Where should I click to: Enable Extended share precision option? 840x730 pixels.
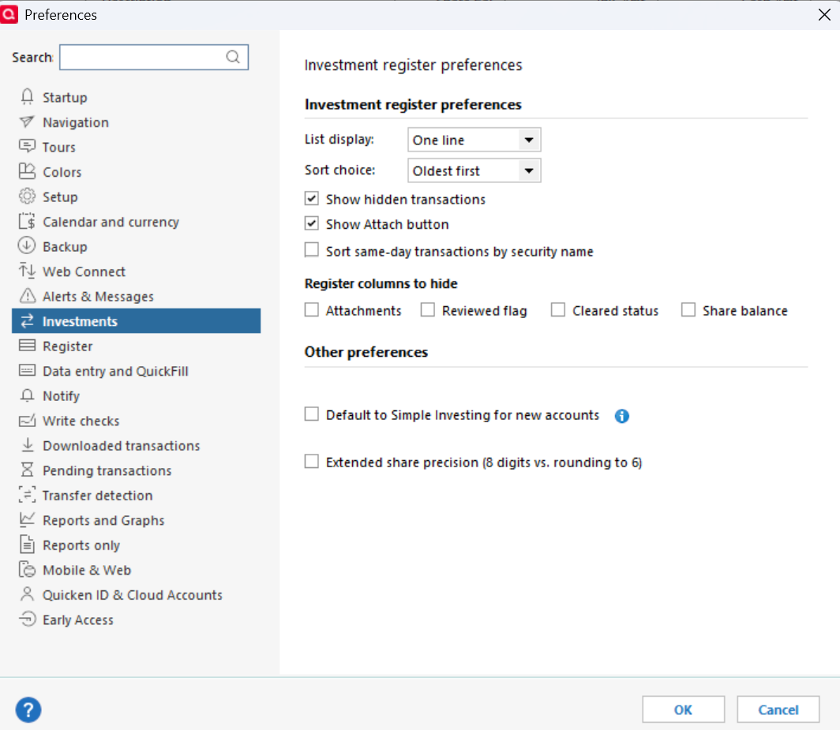click(x=311, y=462)
